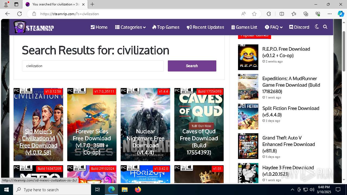Open Settings and more ellipsis menu

pos(330,14)
